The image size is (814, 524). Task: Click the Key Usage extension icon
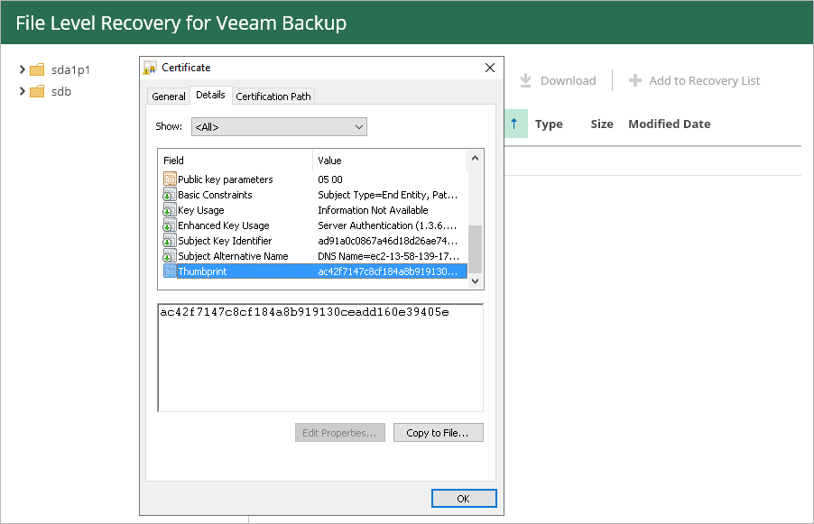169,210
